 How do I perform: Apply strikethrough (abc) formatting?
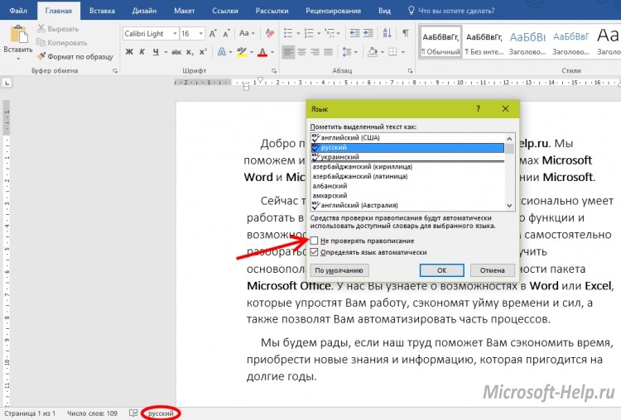click(176, 52)
